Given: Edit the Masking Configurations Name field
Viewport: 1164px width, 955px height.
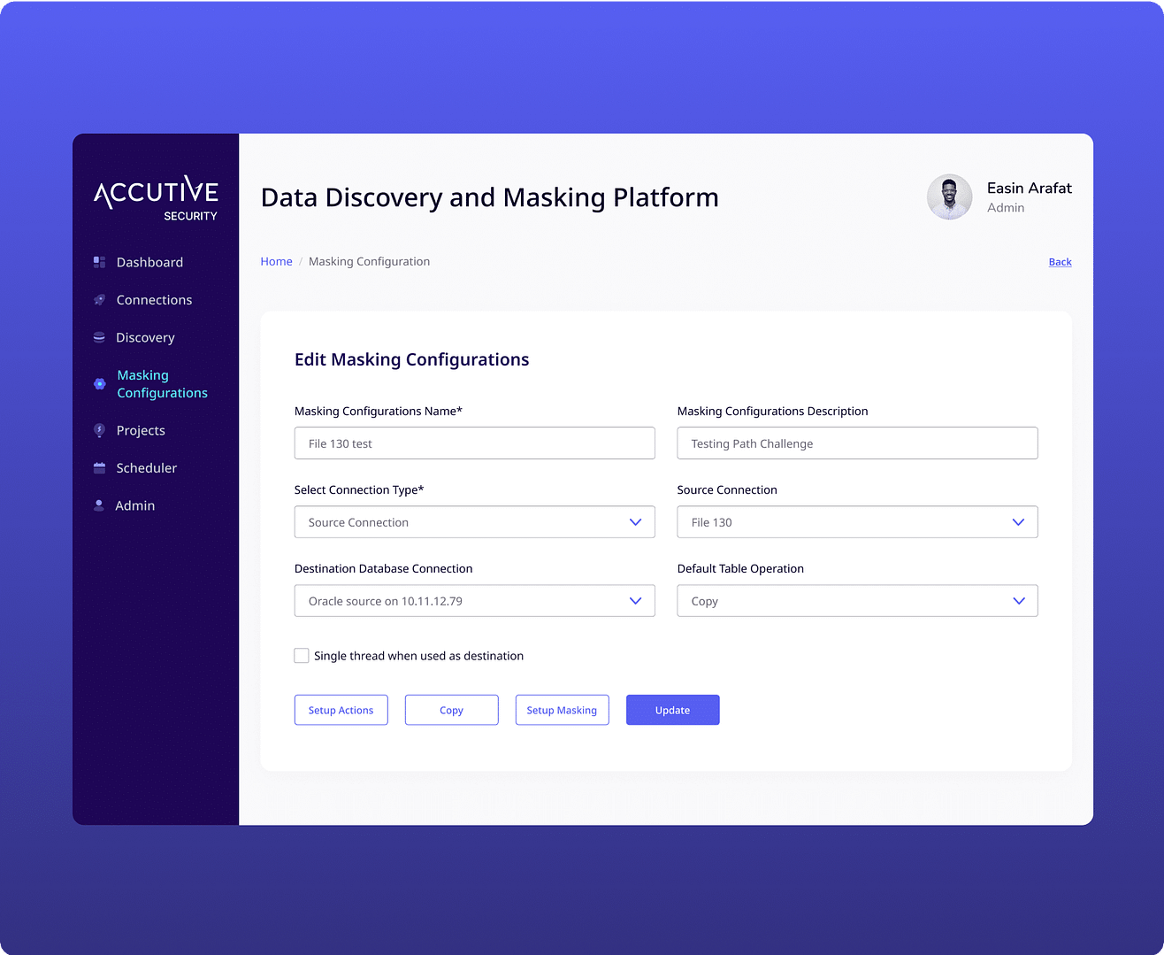Looking at the screenshot, I should click(474, 443).
